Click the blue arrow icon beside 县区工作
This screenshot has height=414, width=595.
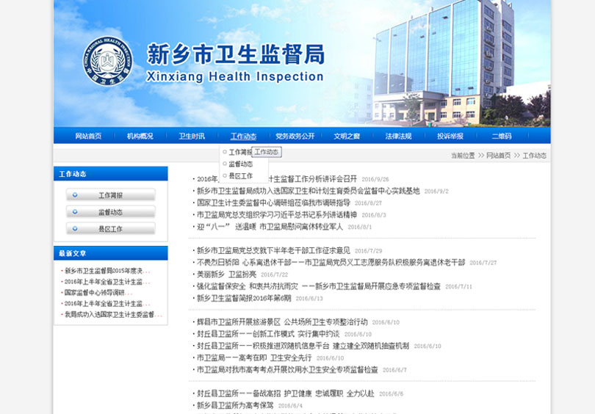(76, 229)
